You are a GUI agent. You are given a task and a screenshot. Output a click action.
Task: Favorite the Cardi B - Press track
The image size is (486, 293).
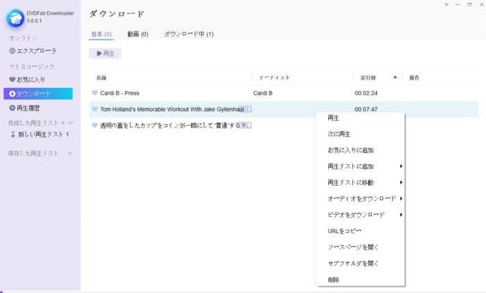tap(94, 93)
